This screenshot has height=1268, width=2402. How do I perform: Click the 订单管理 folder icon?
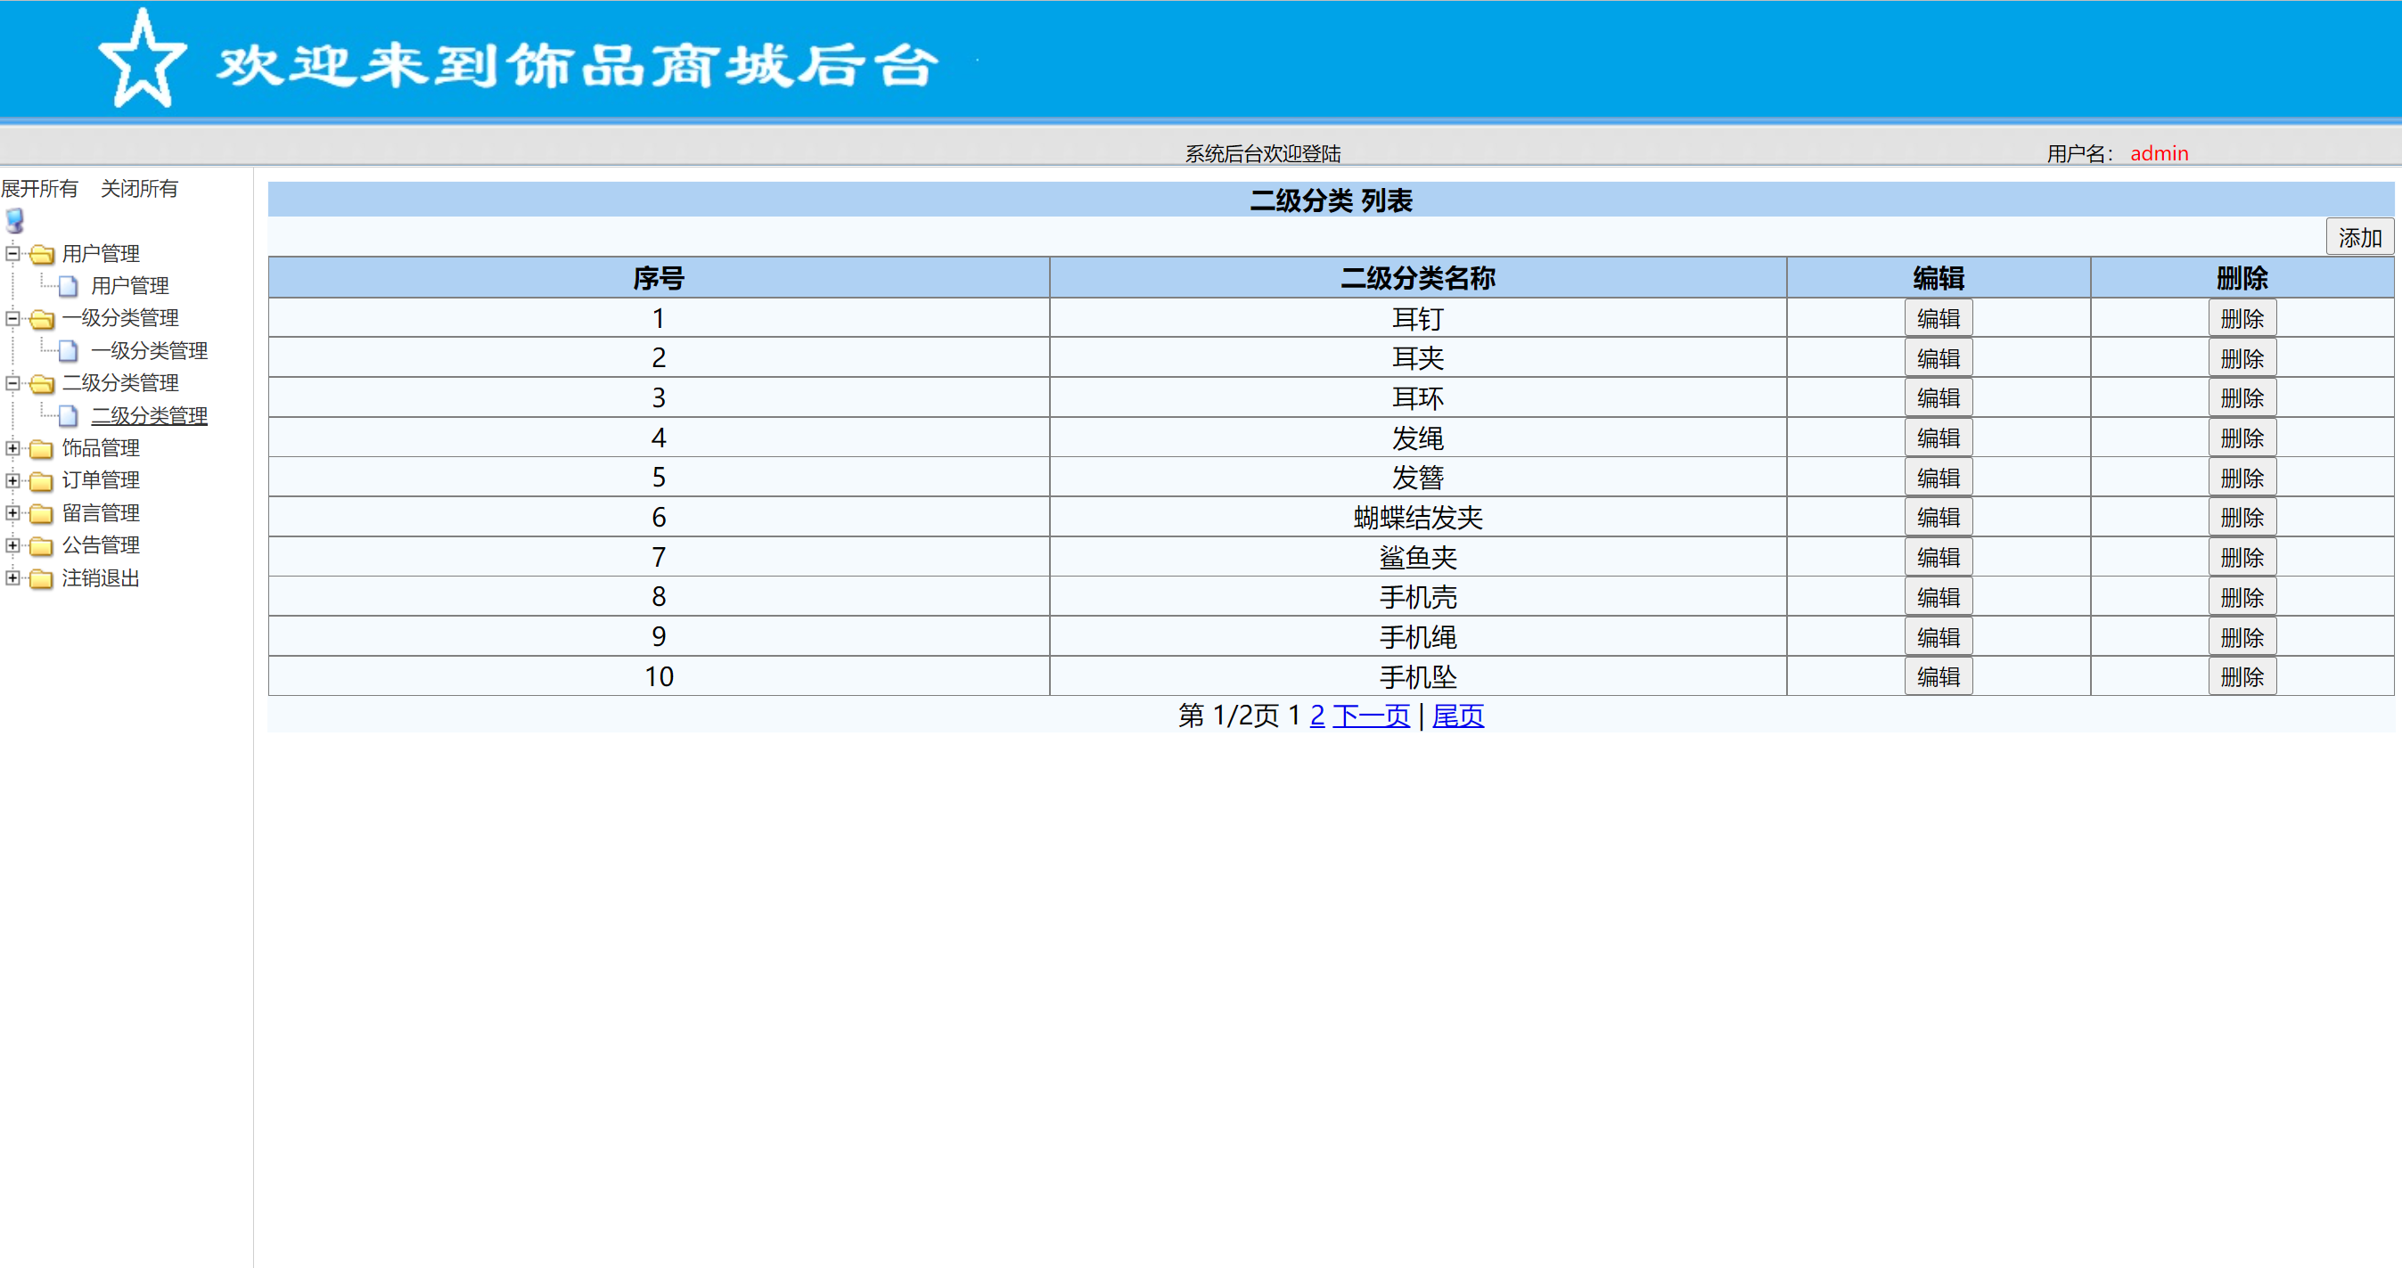[39, 481]
